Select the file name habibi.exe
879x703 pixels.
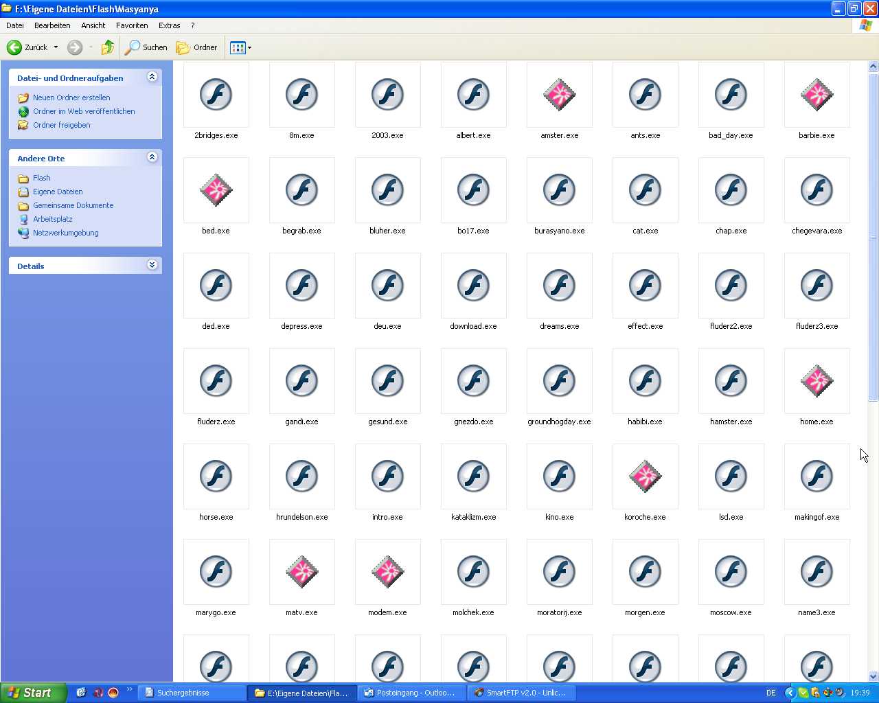click(646, 422)
